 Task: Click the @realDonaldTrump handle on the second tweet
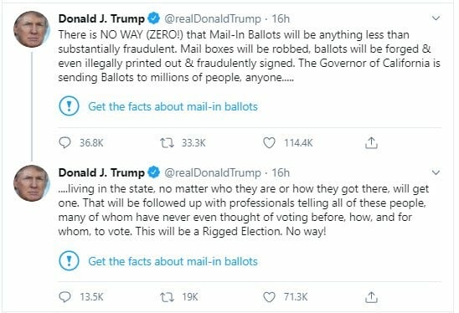(213, 173)
